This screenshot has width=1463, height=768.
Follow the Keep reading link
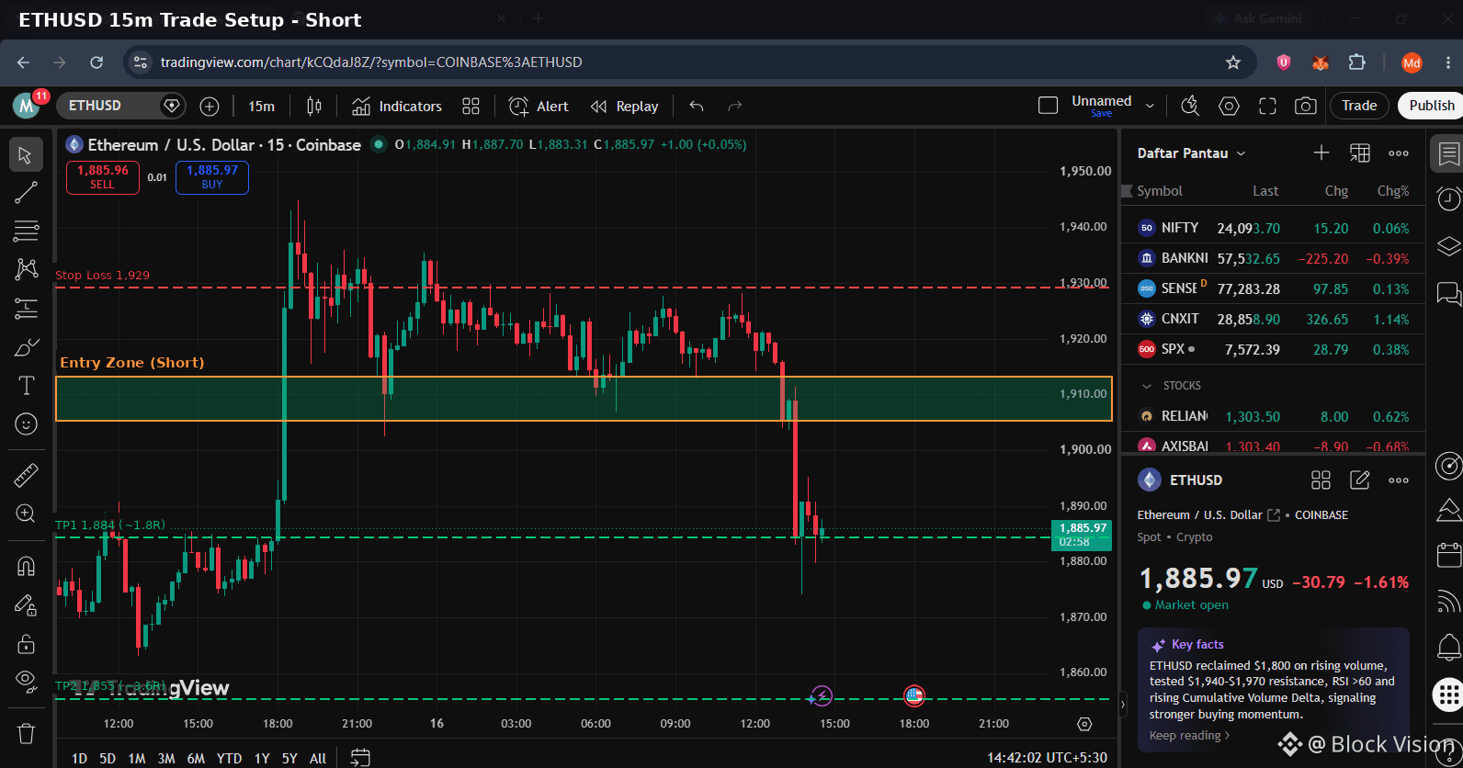coord(1189,735)
